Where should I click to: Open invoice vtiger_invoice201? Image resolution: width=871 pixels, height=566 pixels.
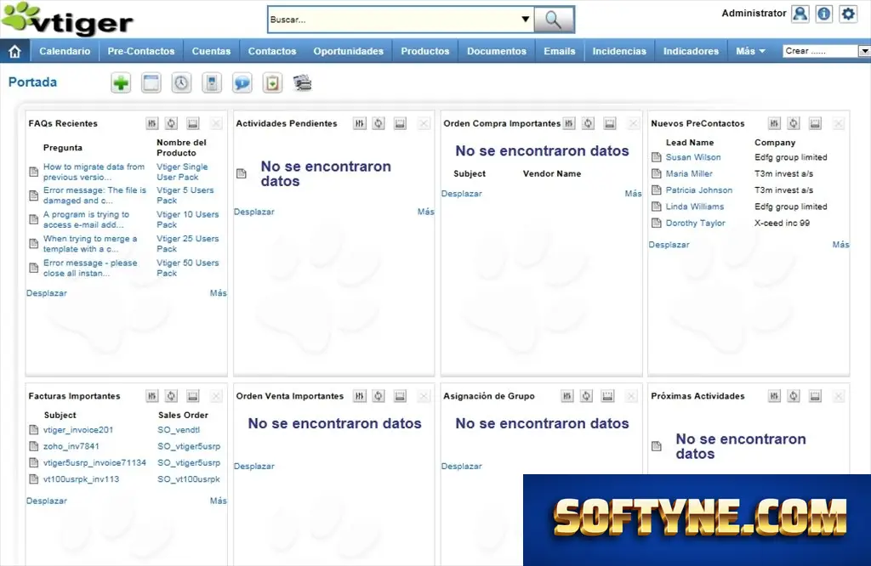tap(78, 430)
